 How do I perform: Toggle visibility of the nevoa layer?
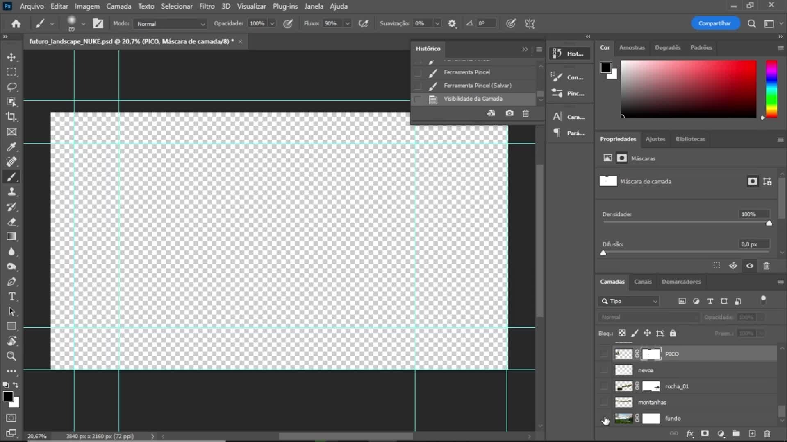604,370
